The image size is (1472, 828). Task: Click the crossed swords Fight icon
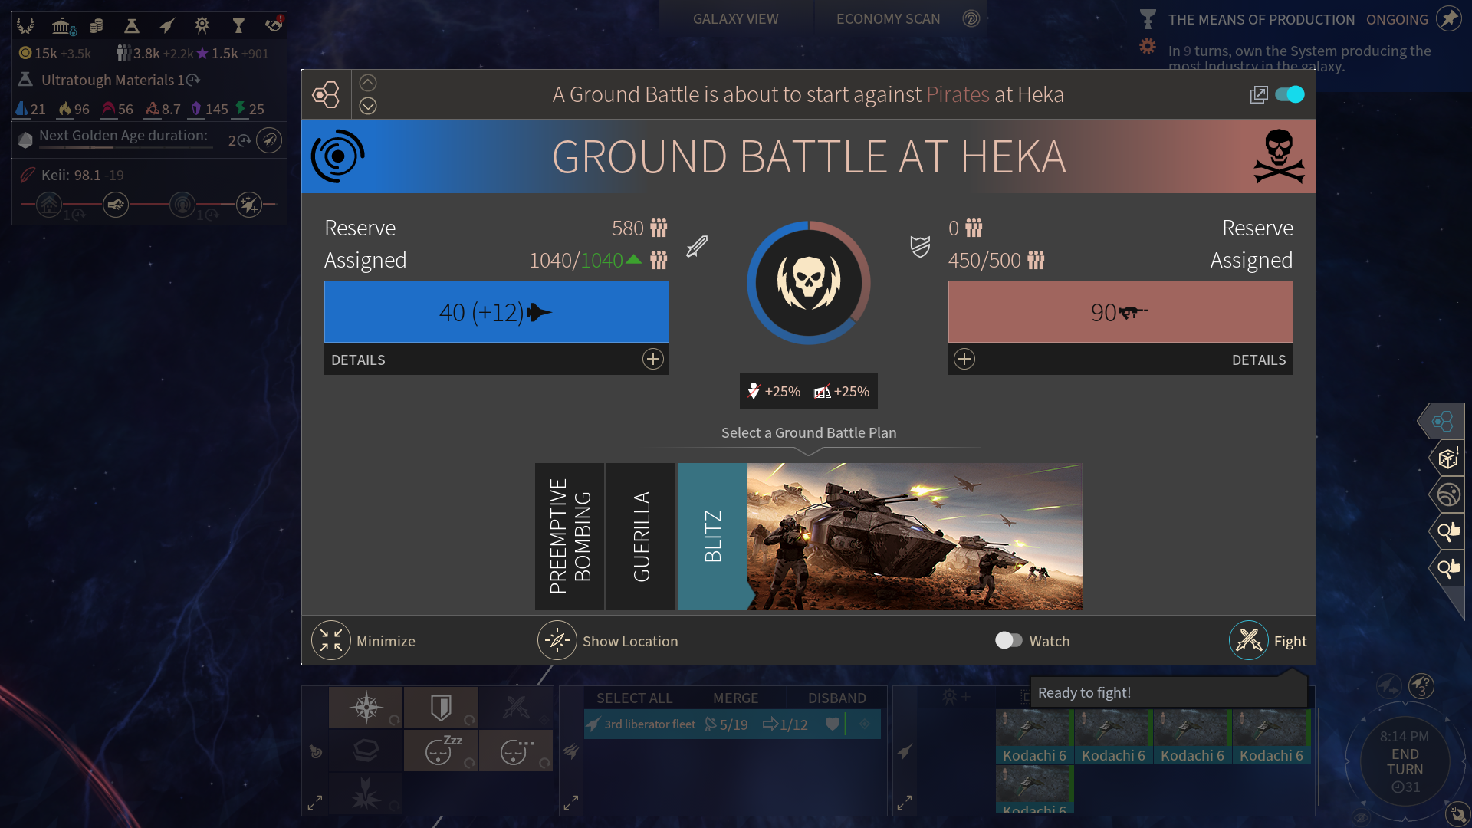click(x=1249, y=640)
